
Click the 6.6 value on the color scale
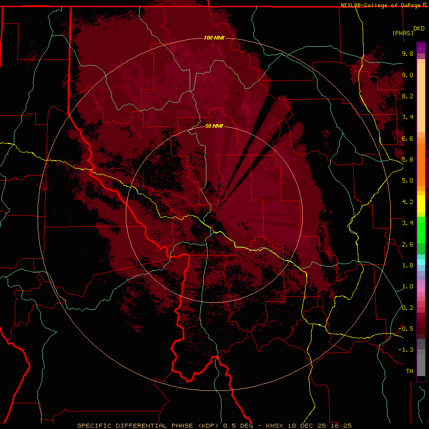408,138
